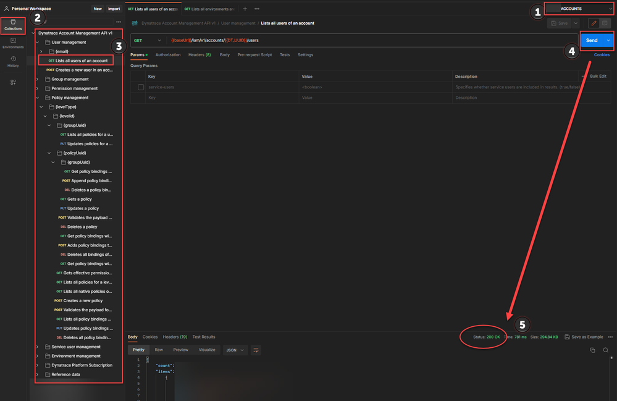Image resolution: width=617 pixels, height=401 pixels.
Task: Select the Raw response view
Action: click(159, 350)
